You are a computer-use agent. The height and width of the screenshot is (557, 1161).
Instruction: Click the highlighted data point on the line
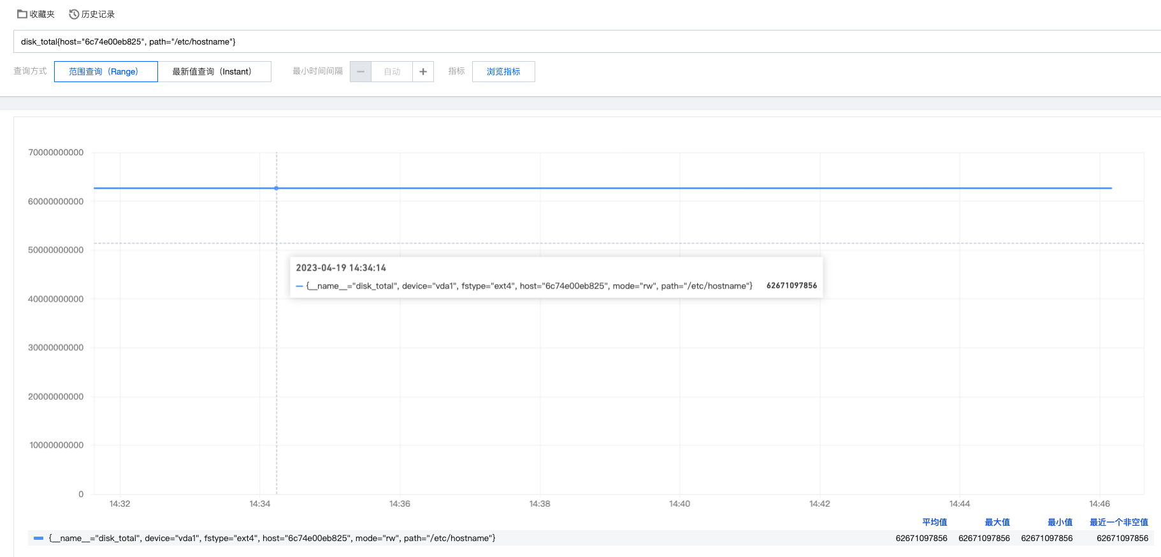(277, 188)
